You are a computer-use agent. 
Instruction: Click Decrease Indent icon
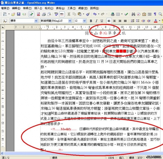point(143,21)
